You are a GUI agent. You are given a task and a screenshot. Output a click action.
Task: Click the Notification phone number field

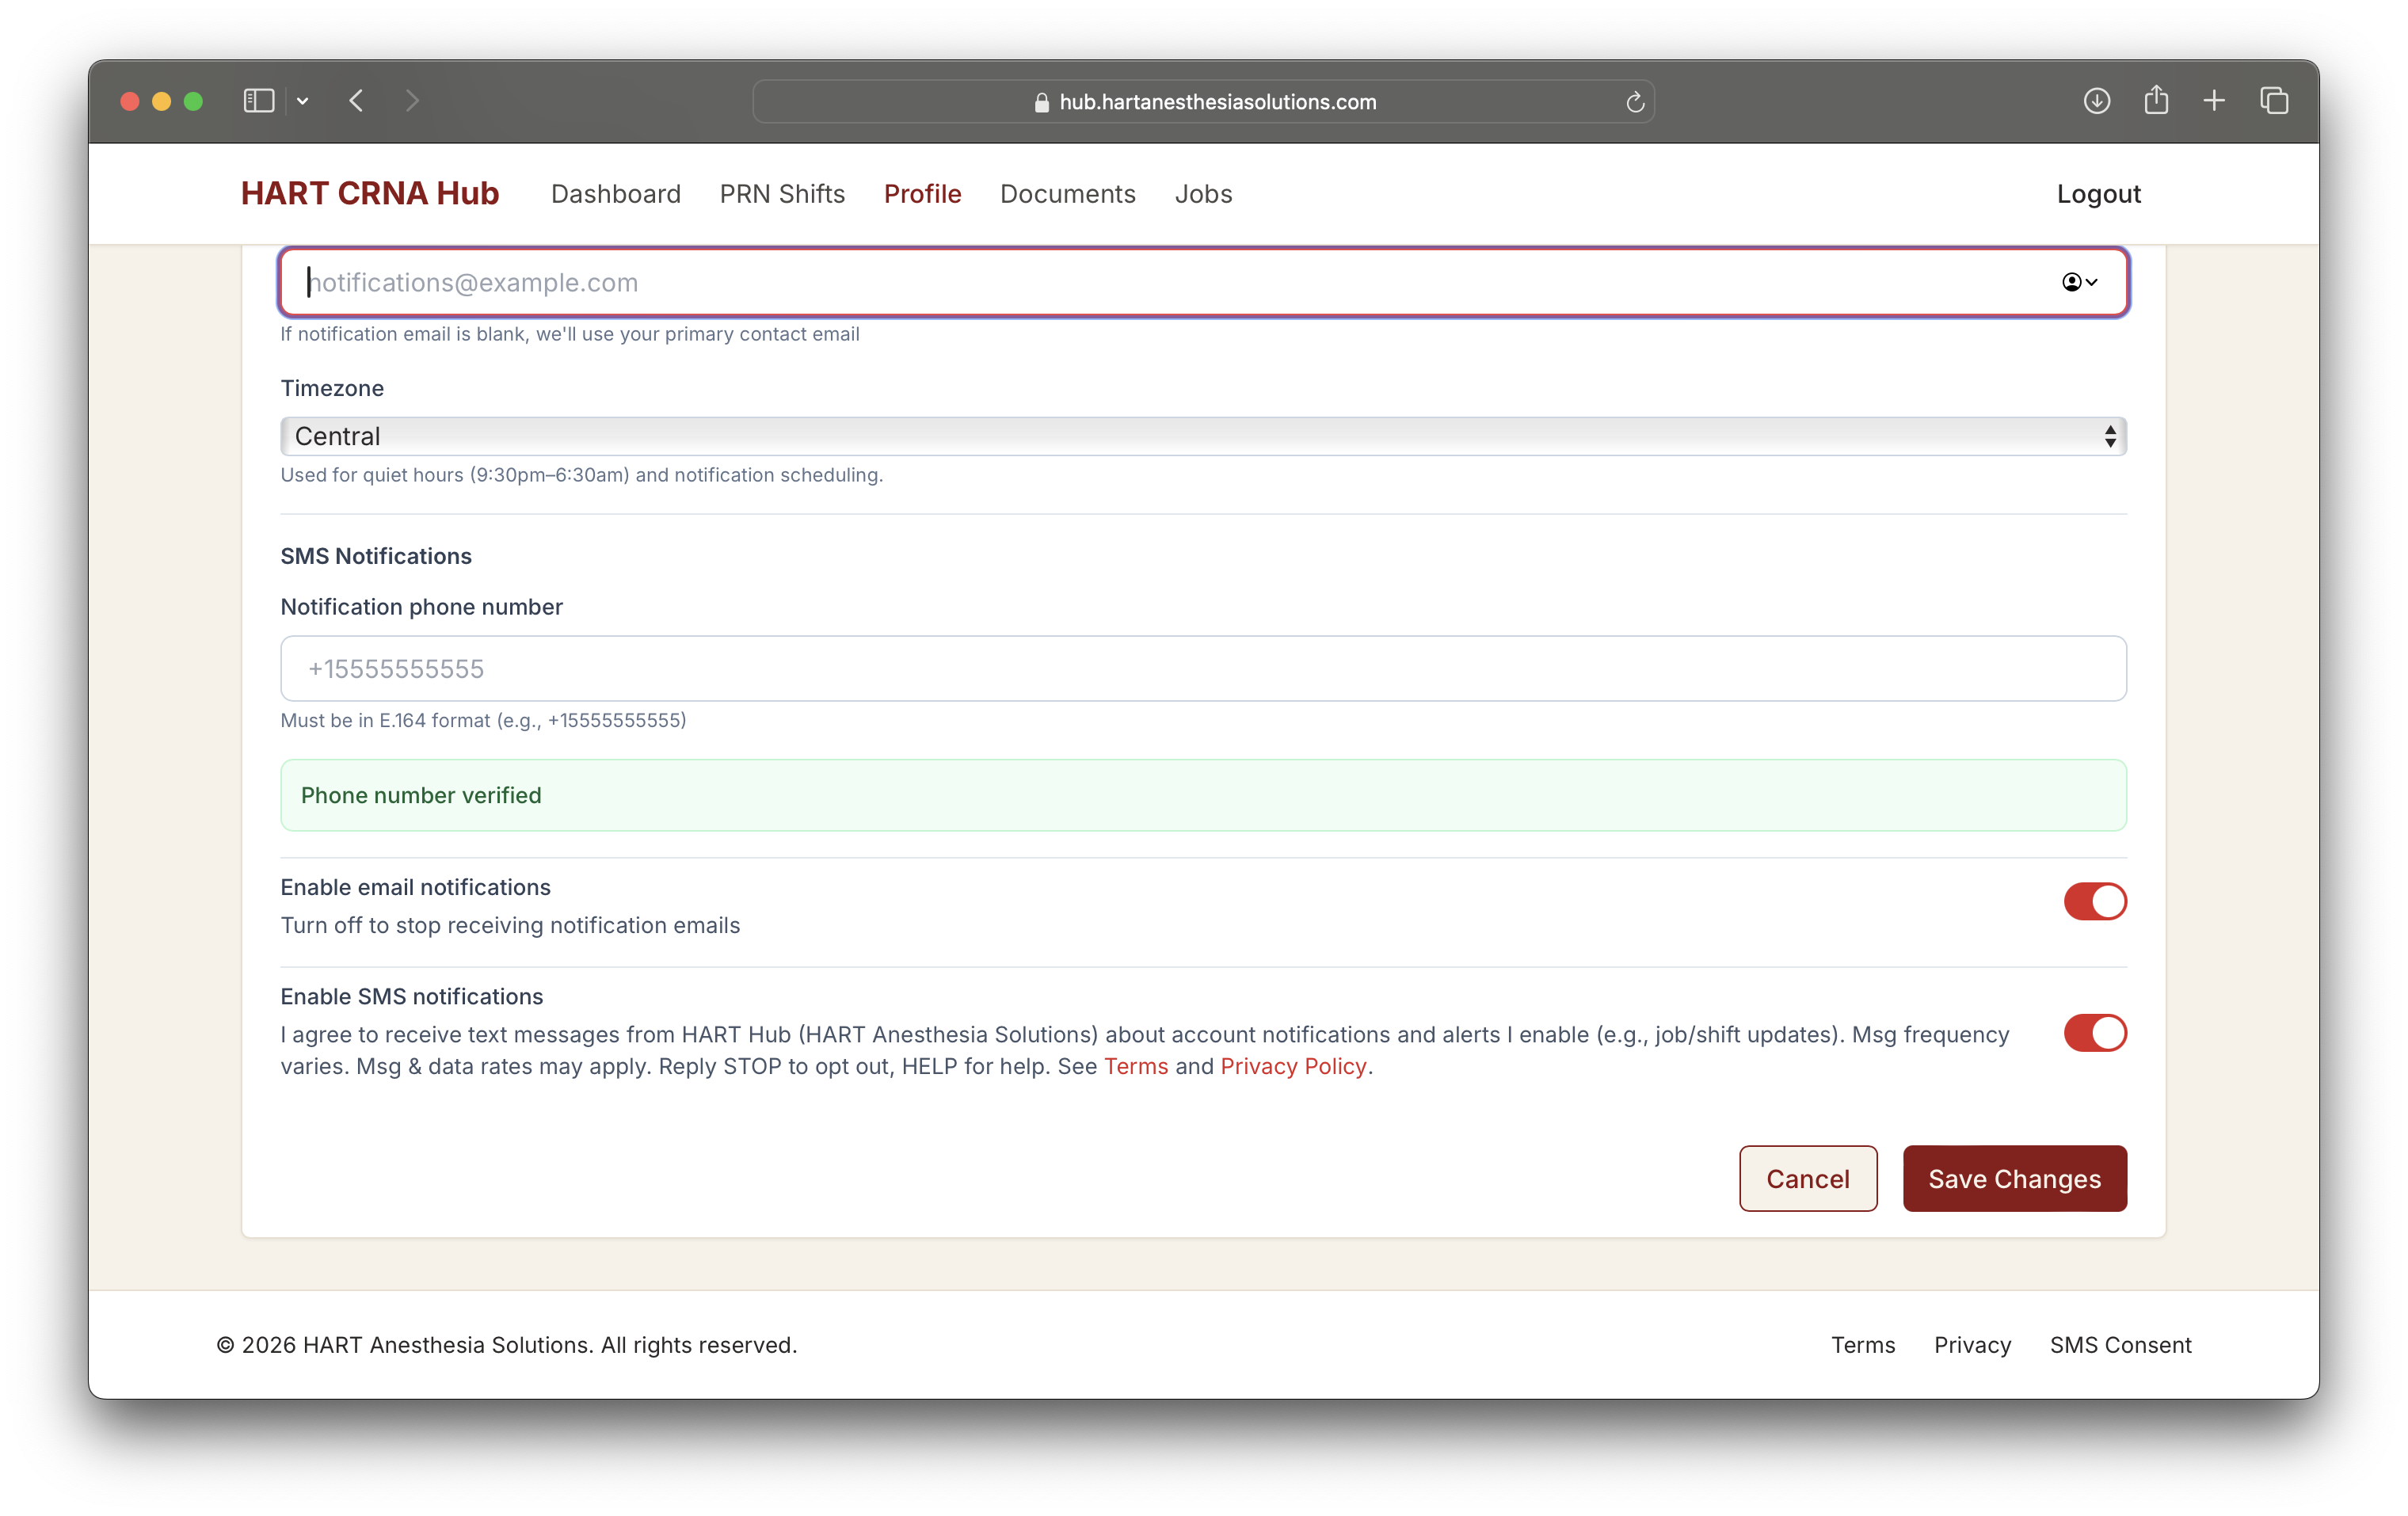[1203, 668]
